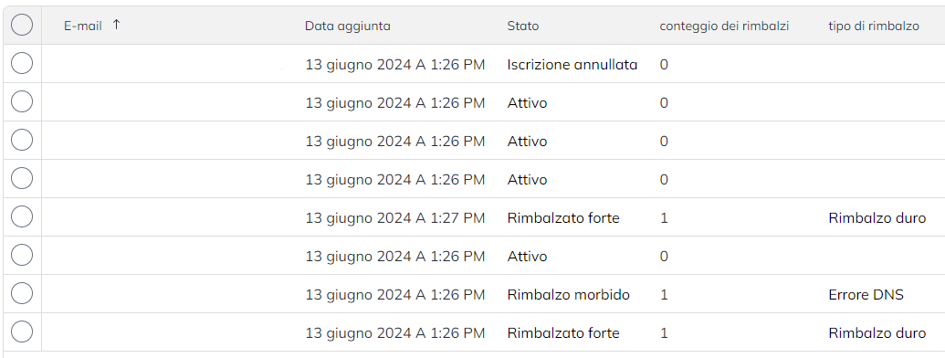
Task: Click the ascending sort arrow beside E-mail
Action: point(116,25)
